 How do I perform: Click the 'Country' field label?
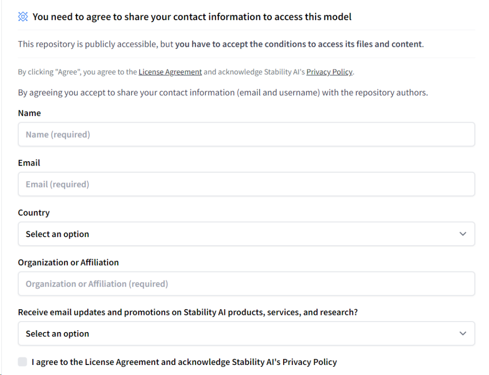click(x=34, y=213)
